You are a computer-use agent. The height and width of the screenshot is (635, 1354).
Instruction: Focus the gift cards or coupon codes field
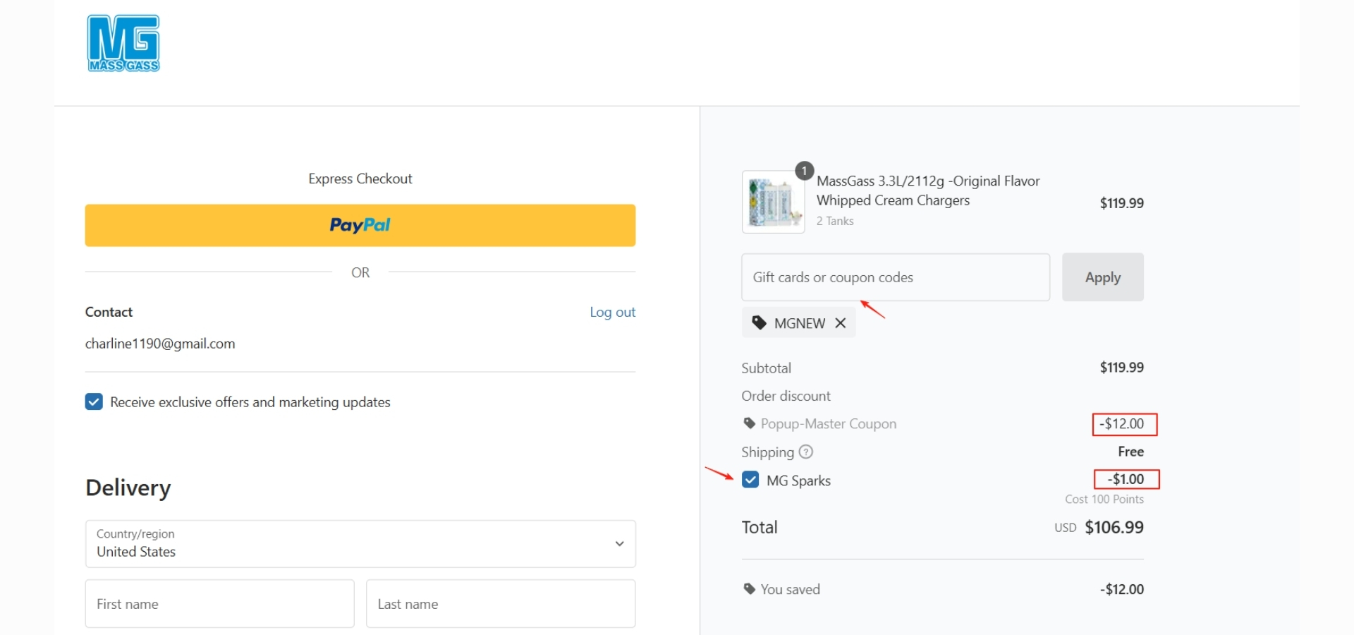(896, 277)
